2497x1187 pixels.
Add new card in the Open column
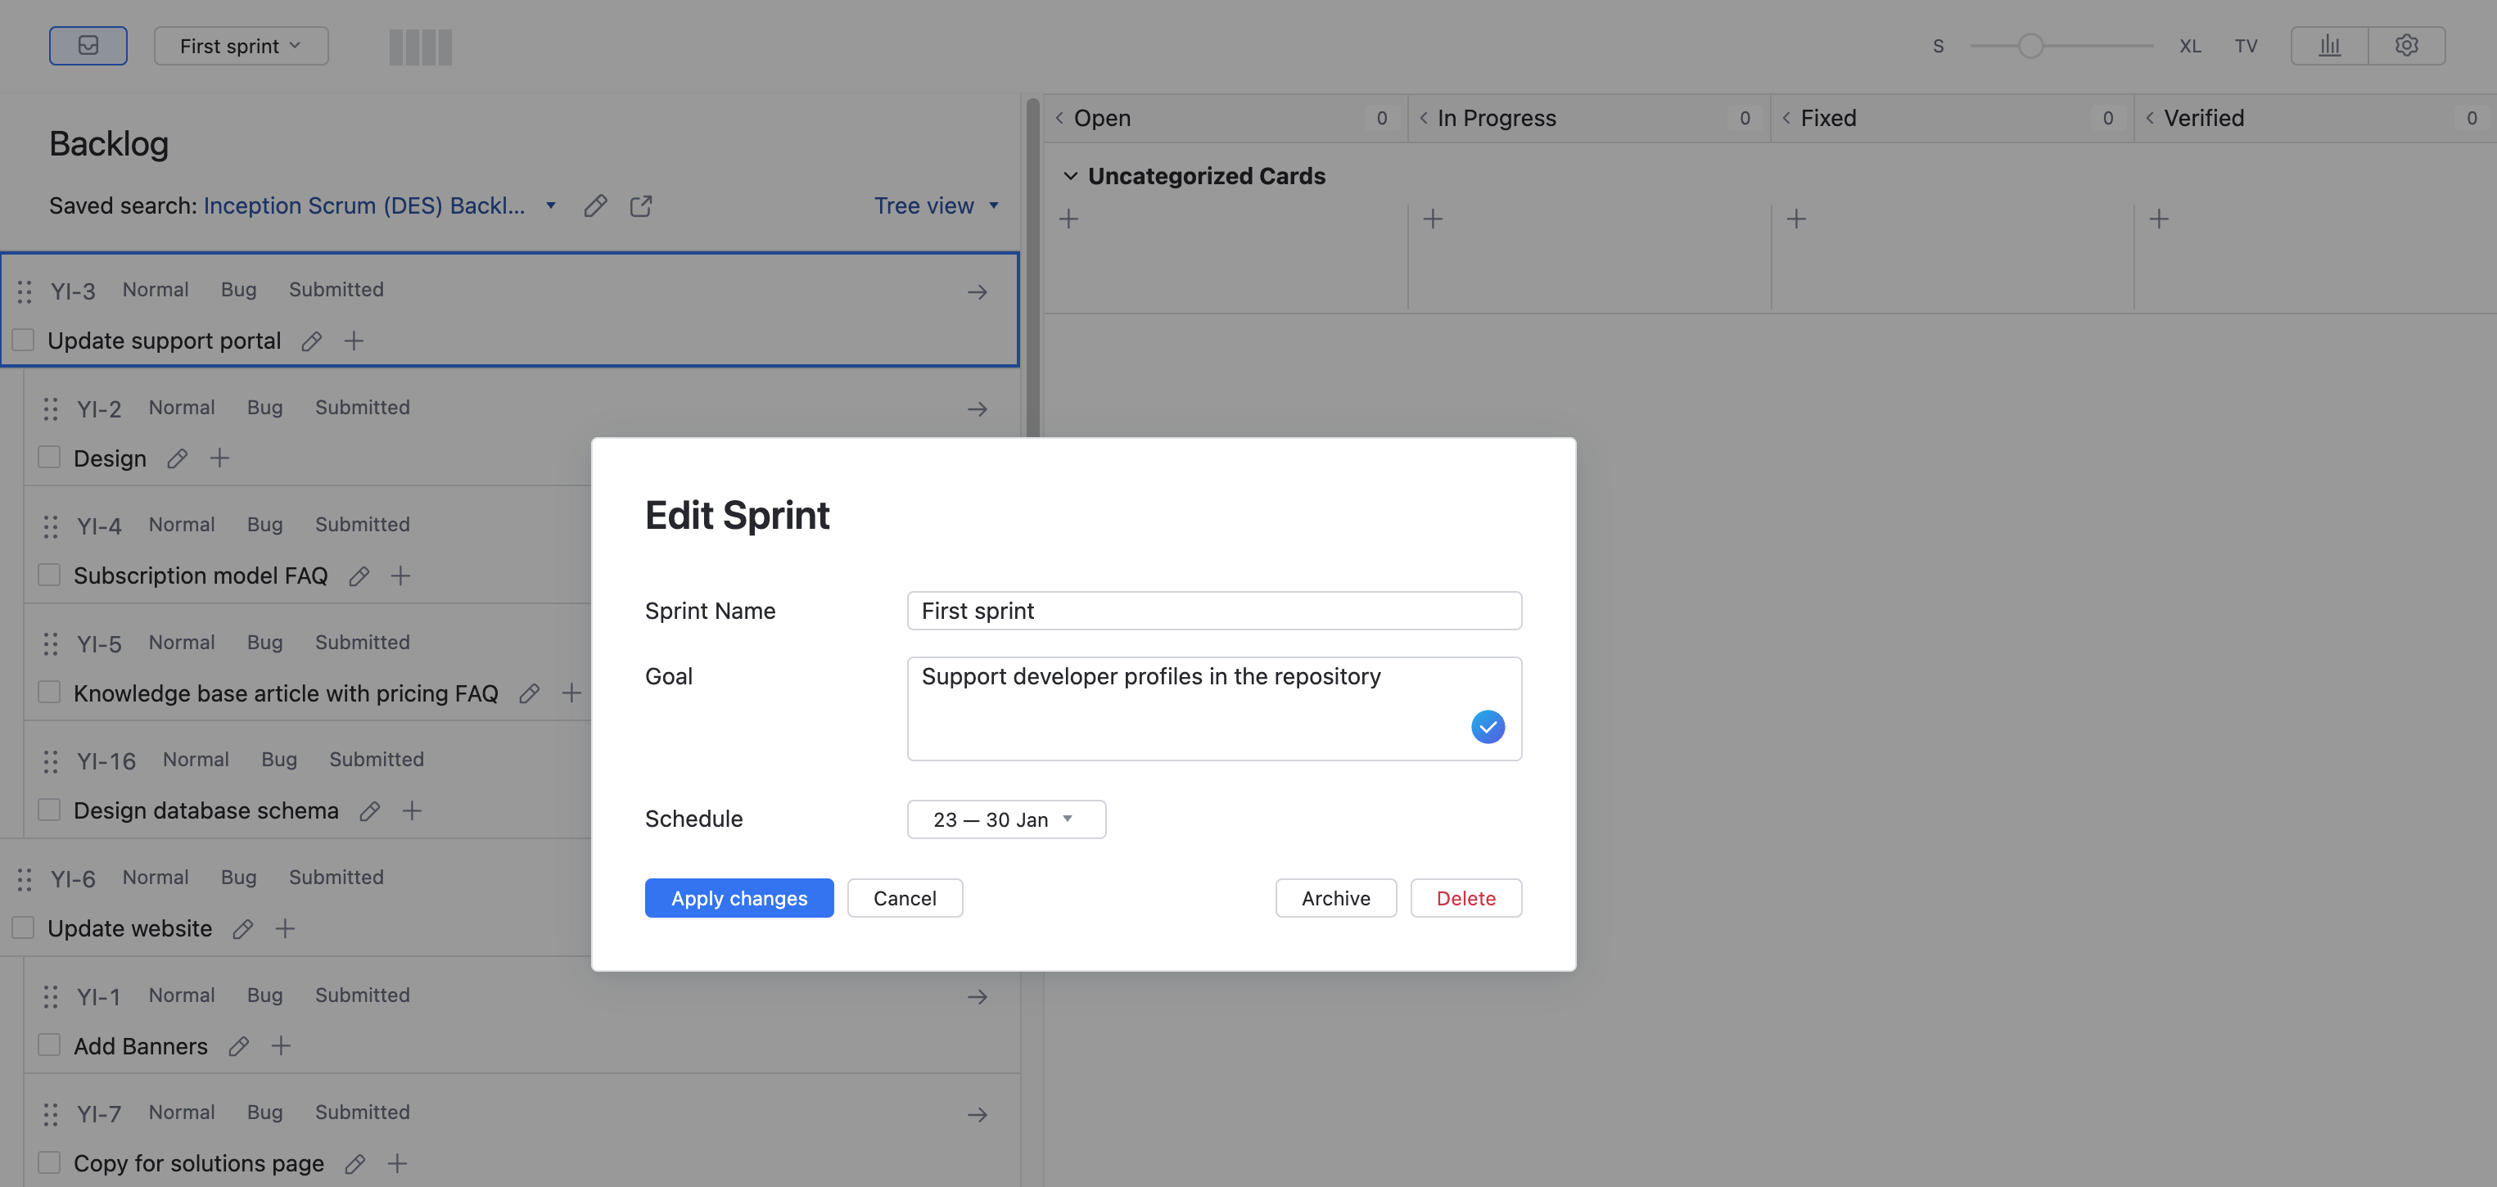[x=1068, y=218]
